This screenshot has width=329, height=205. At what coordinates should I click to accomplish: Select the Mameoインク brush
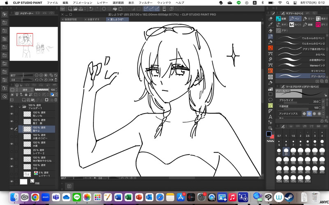pos(300,65)
